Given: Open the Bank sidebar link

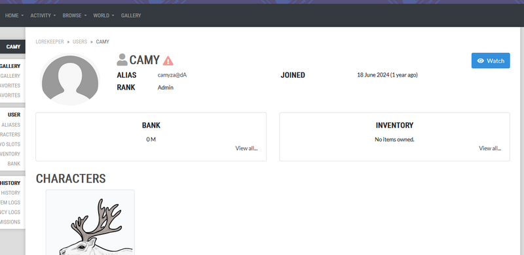Looking at the screenshot, I should pyautogui.click(x=14, y=163).
